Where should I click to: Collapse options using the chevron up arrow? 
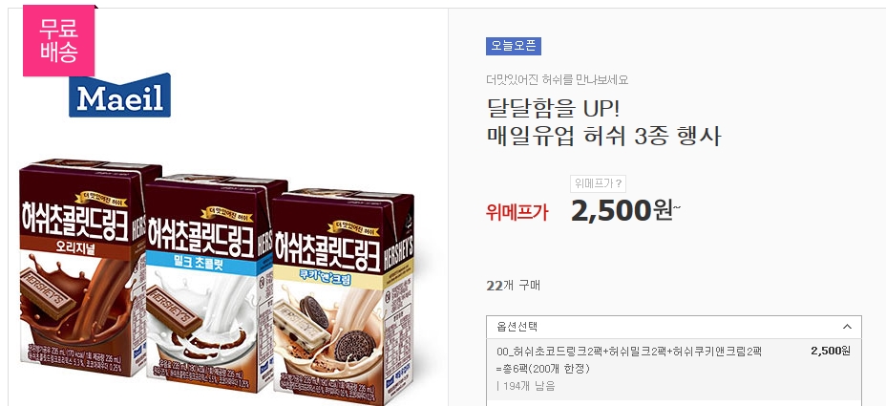[847, 327]
